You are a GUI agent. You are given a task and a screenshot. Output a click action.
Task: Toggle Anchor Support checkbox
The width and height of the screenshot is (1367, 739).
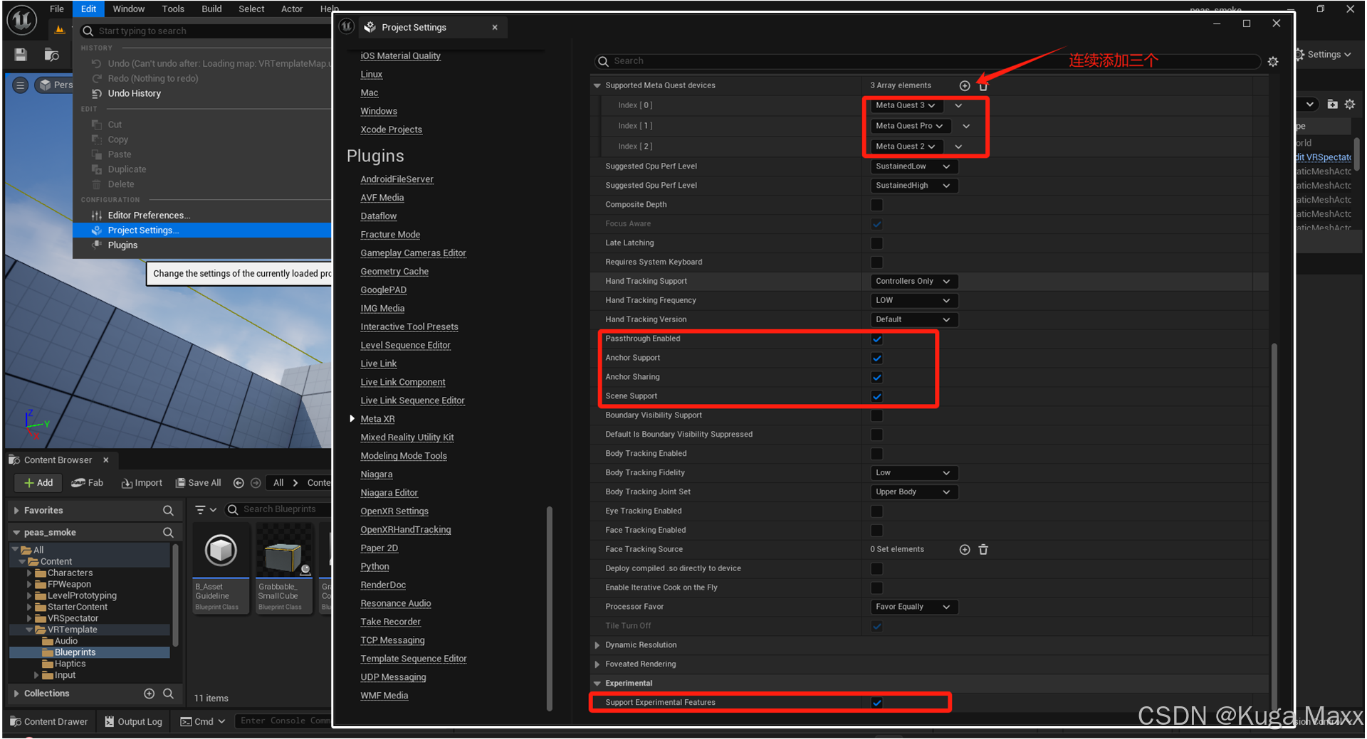tap(877, 358)
